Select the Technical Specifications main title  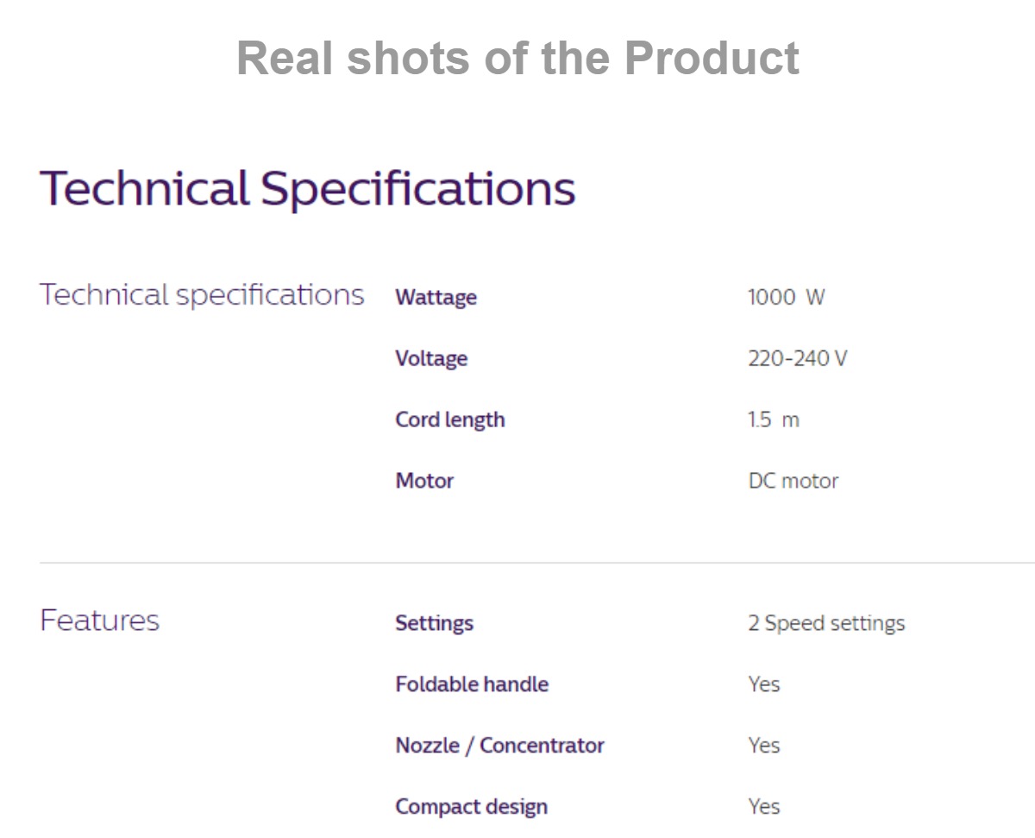point(308,188)
